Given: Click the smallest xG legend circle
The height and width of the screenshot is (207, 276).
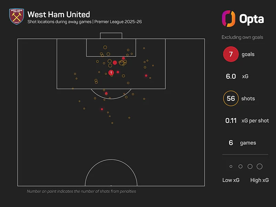Looking at the screenshot, I should (231, 167).
